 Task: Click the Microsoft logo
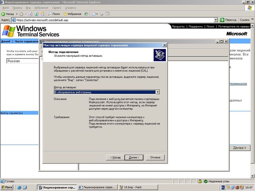click(237, 33)
